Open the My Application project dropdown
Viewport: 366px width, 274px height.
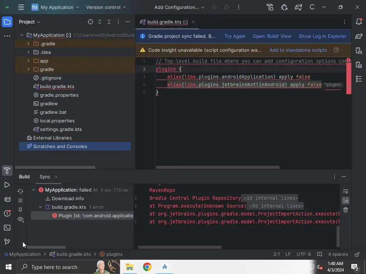(55, 7)
